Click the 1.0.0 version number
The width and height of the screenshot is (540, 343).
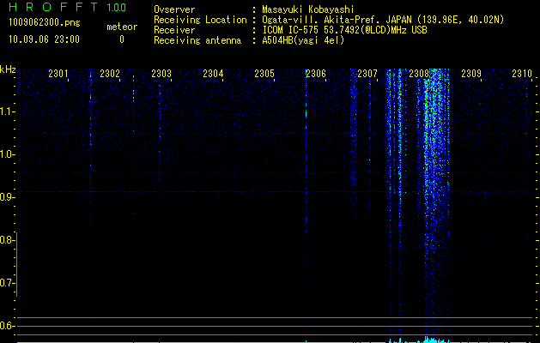click(117, 8)
